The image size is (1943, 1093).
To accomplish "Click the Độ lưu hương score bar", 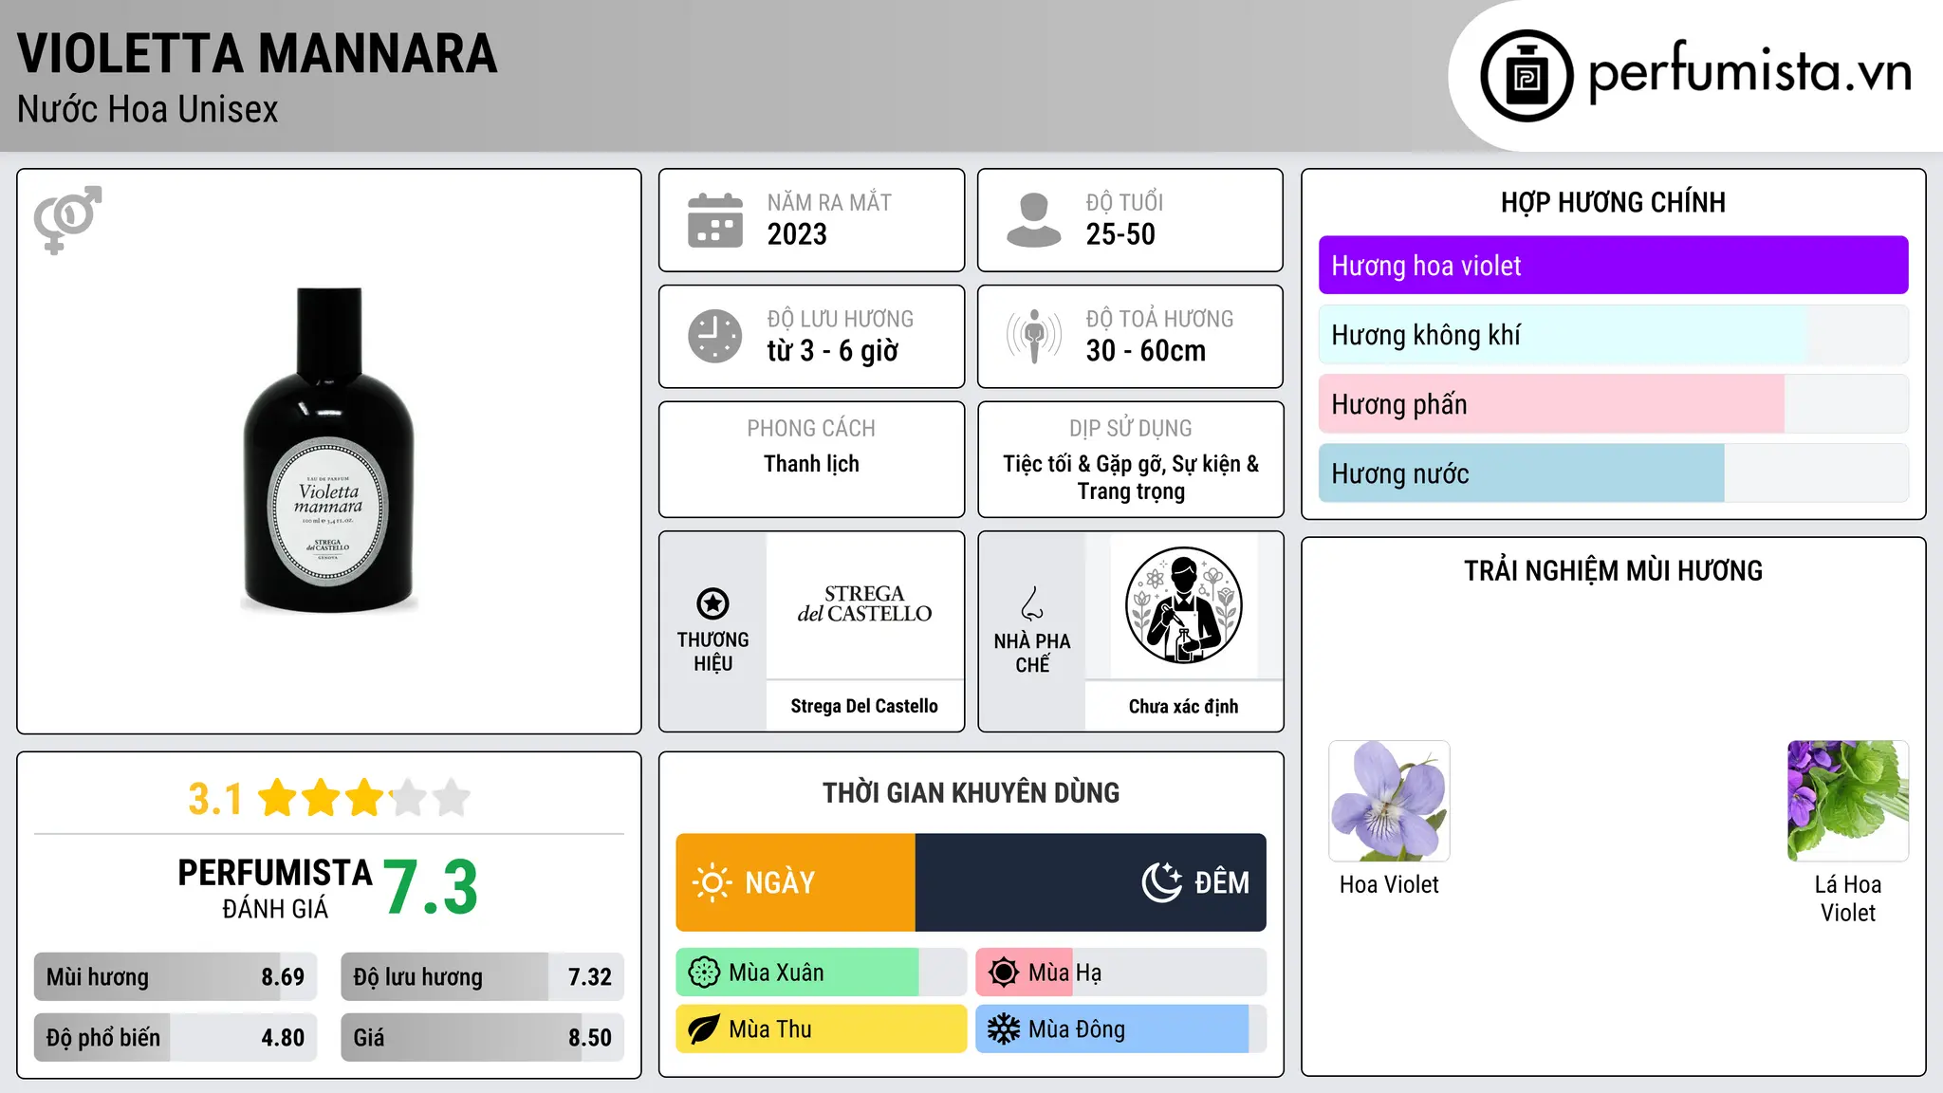I will click(x=482, y=977).
